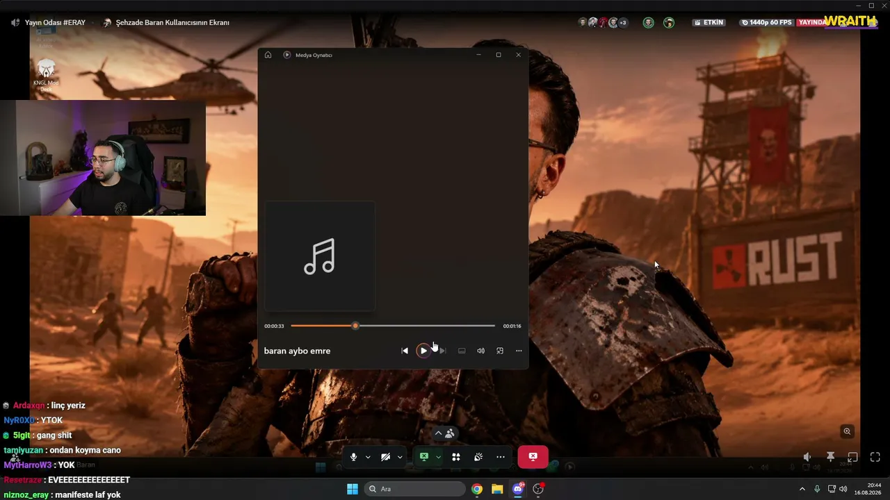Viewport: 890px width, 500px height.
Task: Click the KNGL Mod Deck desktop icon
Action: (x=46, y=75)
